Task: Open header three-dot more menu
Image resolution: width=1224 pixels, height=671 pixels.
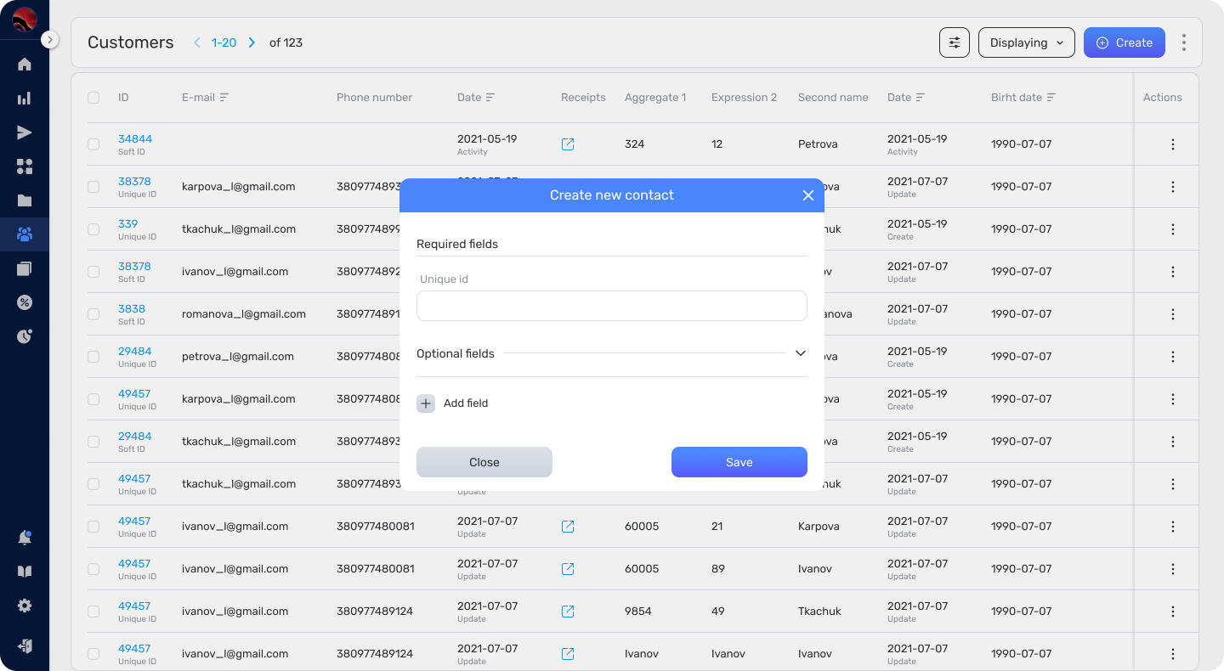Action: (1184, 42)
